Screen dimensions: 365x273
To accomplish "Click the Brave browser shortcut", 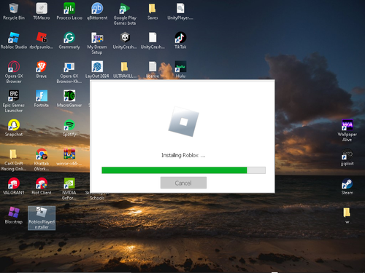I will click(42, 70).
